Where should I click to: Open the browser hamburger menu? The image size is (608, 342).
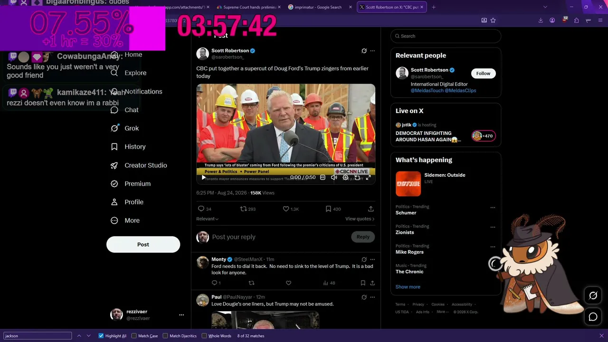point(600,20)
